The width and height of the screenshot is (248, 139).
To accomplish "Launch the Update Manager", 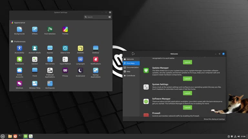I will point(187,79).
